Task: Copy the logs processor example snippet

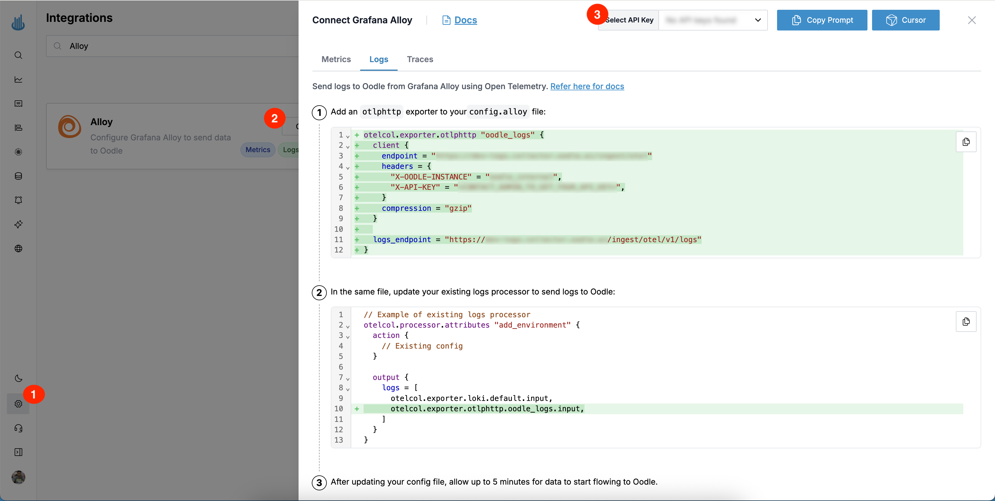Action: pyautogui.click(x=966, y=322)
